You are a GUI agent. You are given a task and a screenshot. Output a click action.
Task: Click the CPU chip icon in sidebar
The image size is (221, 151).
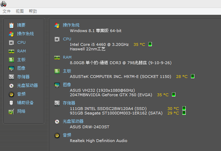point(11,42)
